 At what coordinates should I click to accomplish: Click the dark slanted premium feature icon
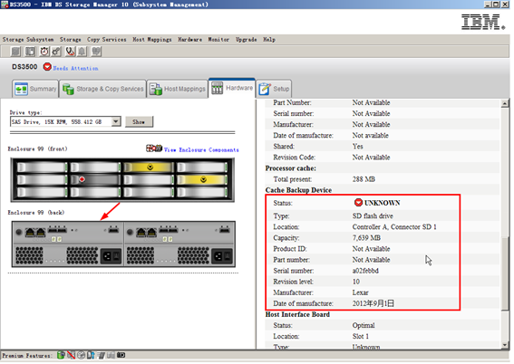click(101, 355)
